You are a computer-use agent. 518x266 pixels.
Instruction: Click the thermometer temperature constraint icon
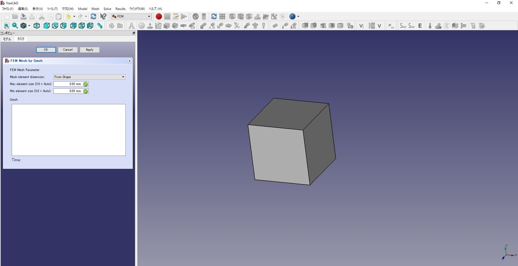coord(430,26)
